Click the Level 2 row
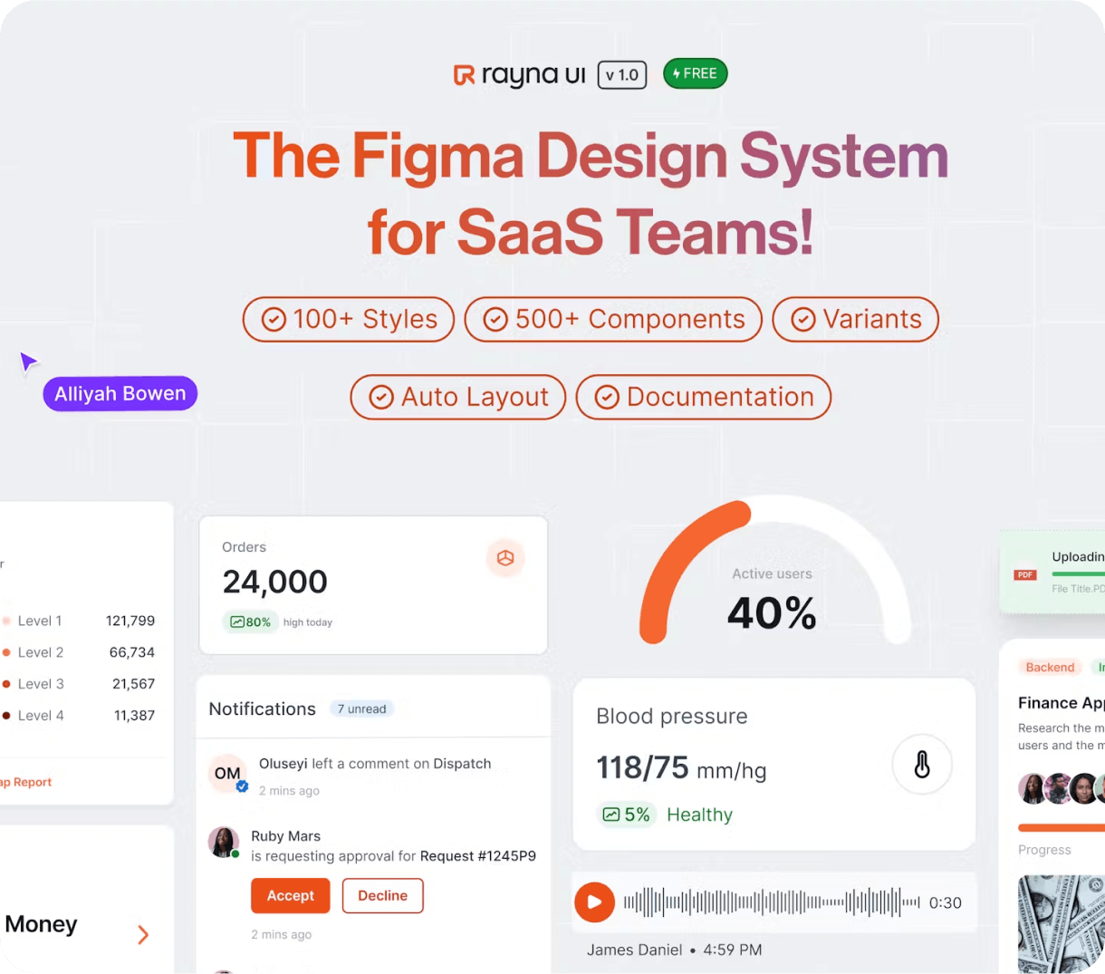This screenshot has width=1105, height=974. 78,652
